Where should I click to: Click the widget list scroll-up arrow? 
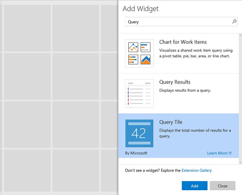click(x=240, y=36)
